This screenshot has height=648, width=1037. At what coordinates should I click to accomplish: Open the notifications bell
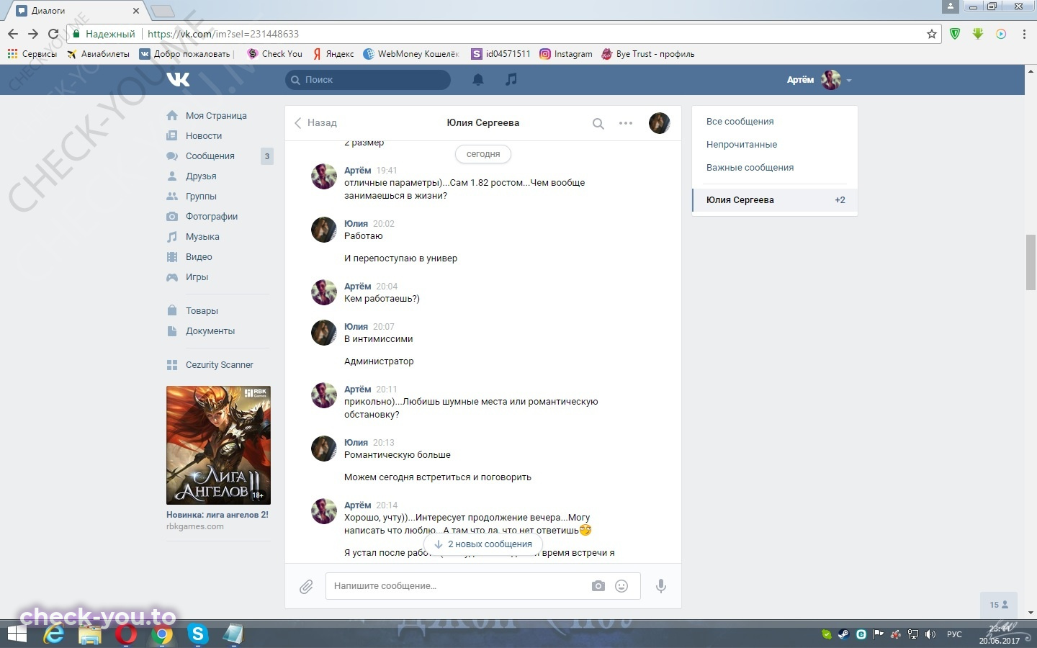tap(478, 80)
